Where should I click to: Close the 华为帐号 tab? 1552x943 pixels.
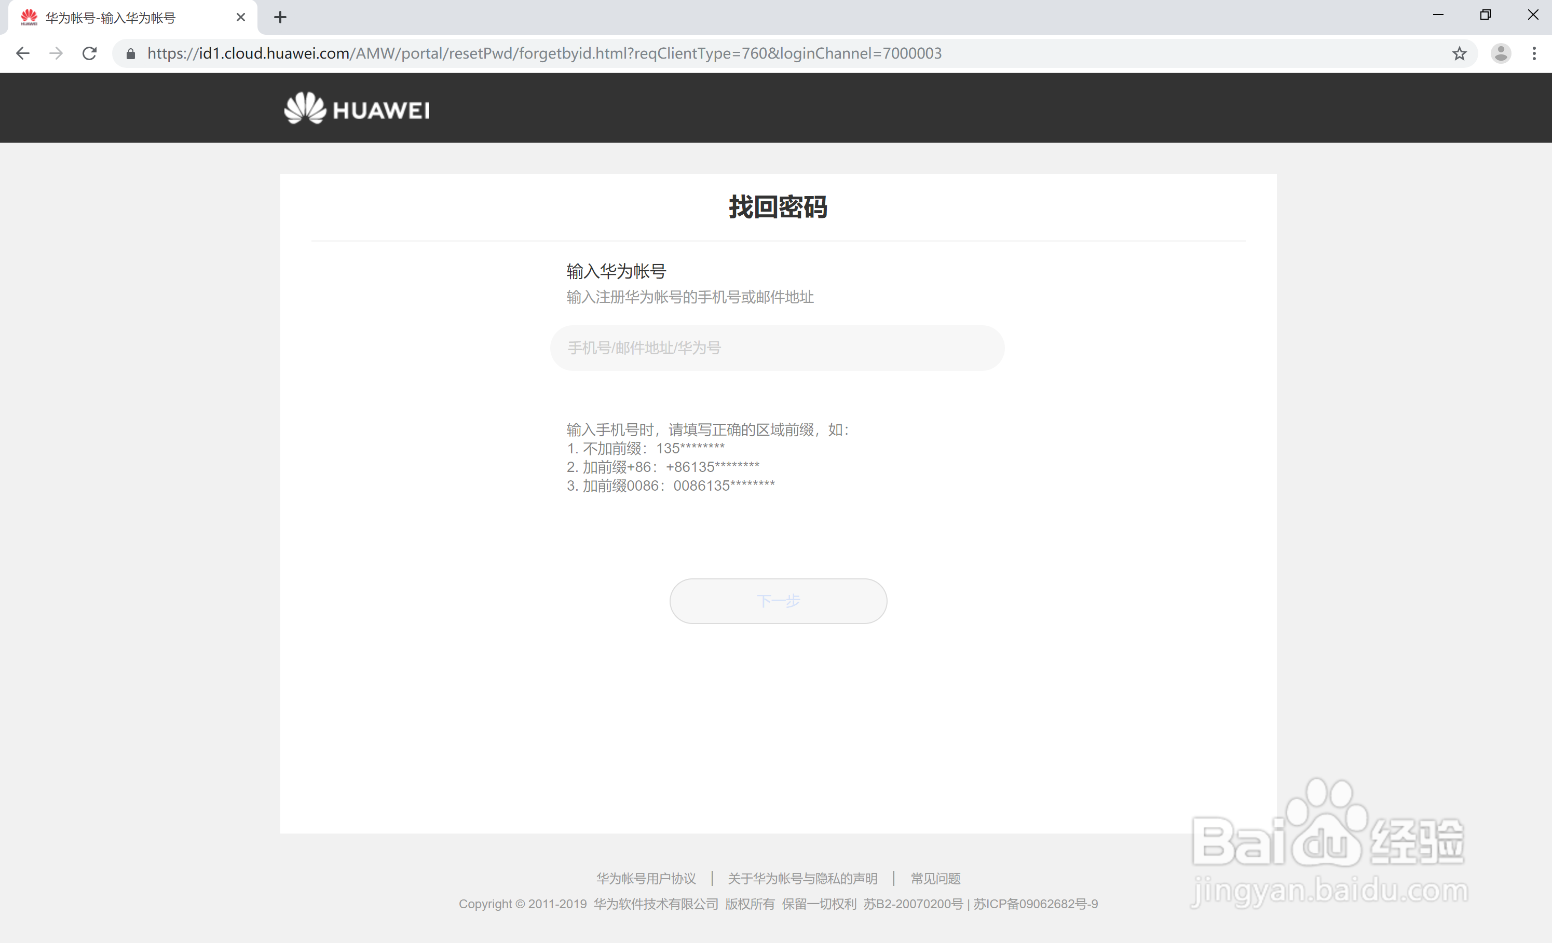(241, 18)
